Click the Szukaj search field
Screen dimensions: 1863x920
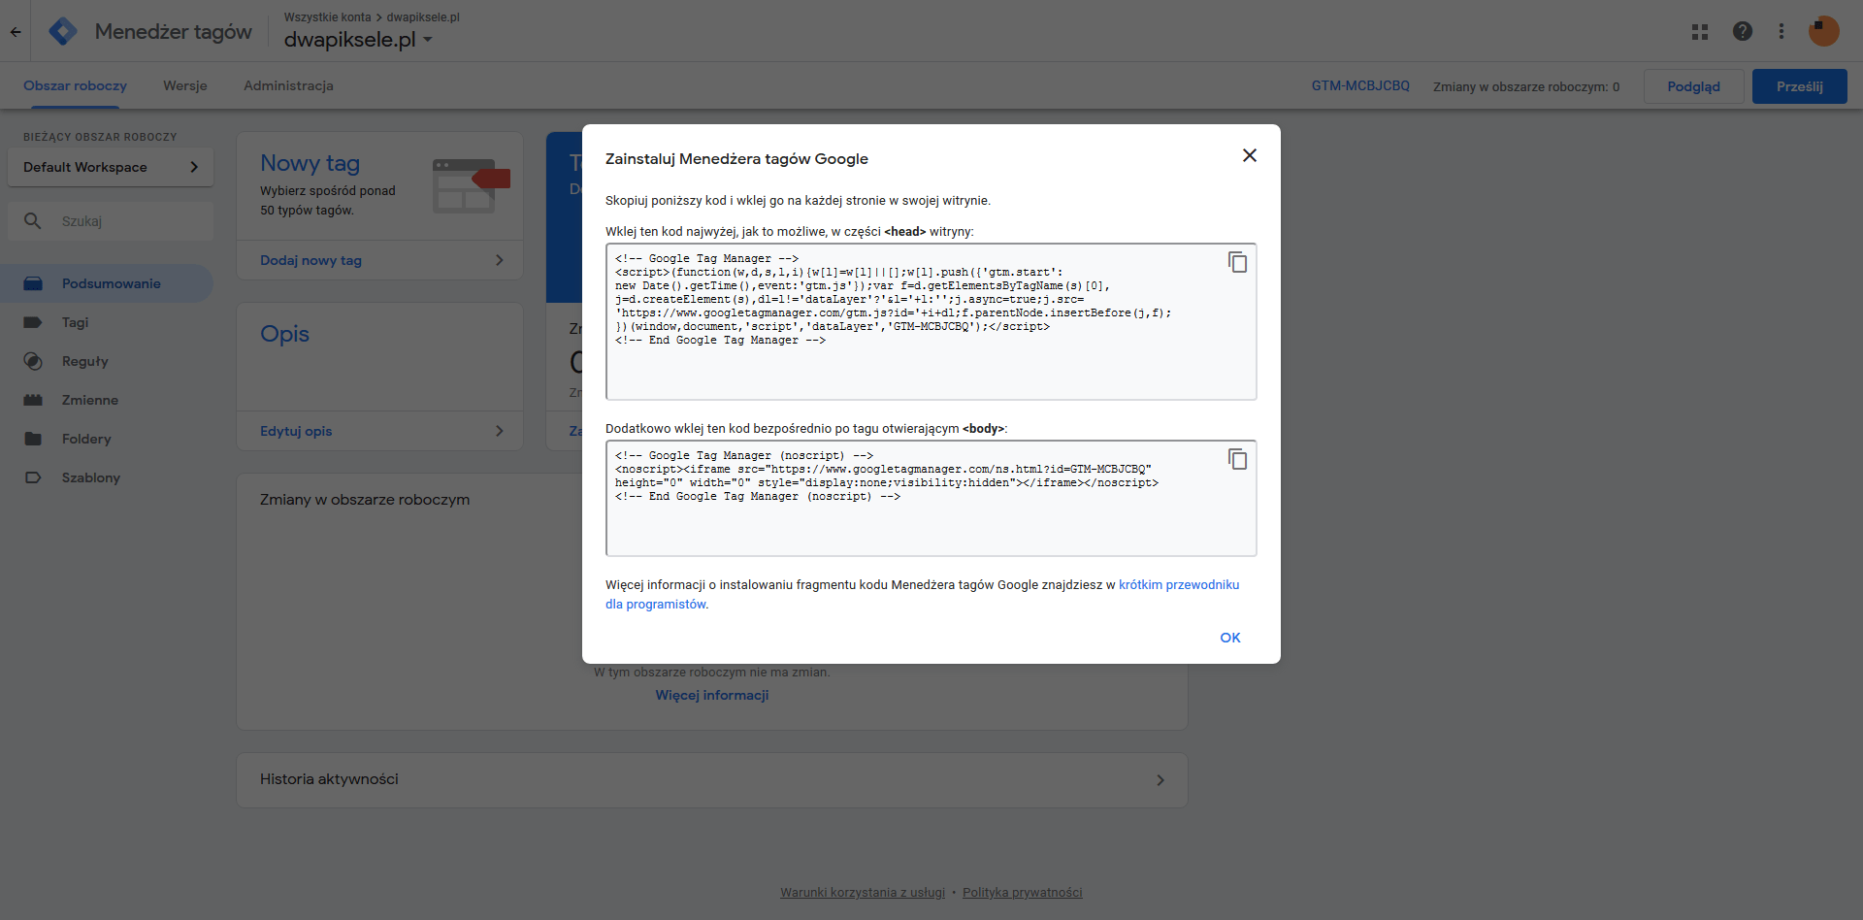coord(126,221)
